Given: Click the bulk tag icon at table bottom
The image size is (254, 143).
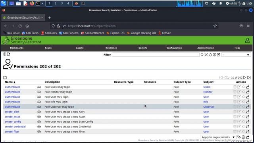Looking at the screenshot, I should point(239,137).
